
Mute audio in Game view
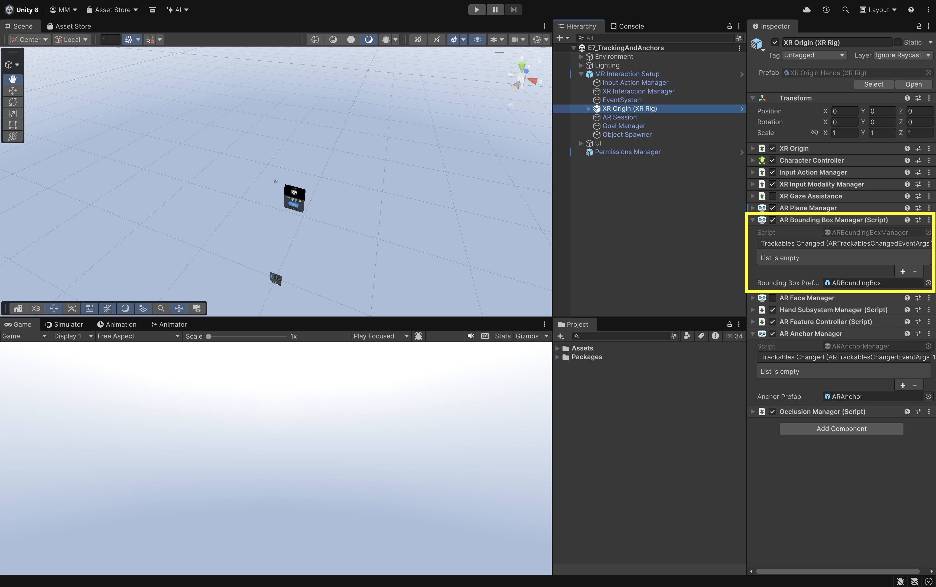click(x=470, y=336)
